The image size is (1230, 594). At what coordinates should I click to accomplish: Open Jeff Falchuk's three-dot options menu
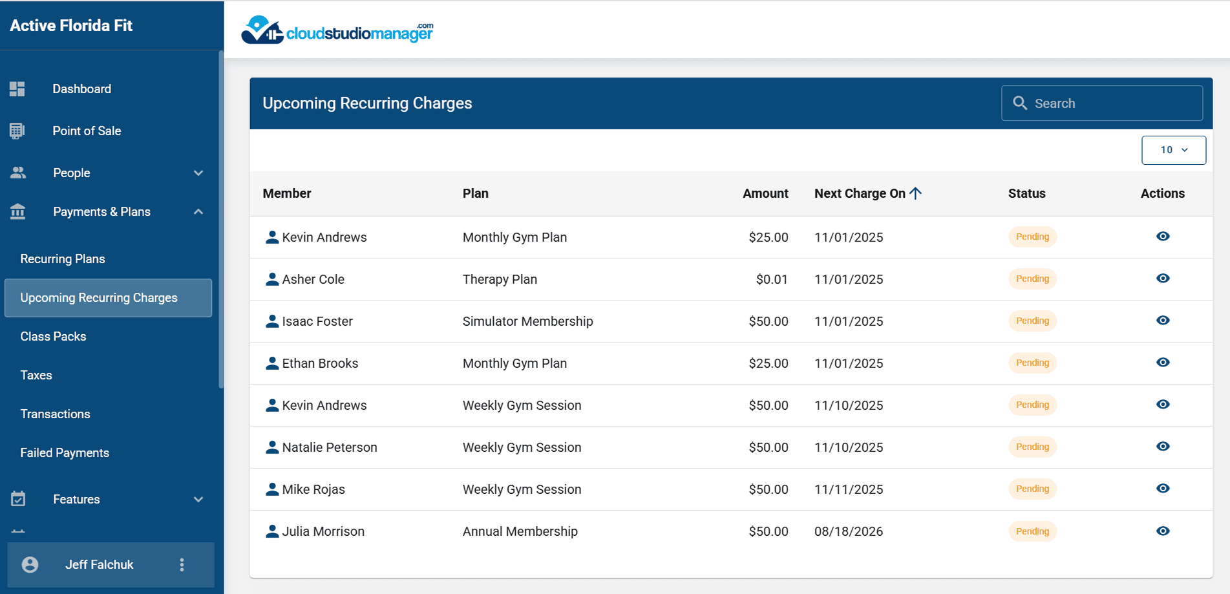tap(182, 565)
